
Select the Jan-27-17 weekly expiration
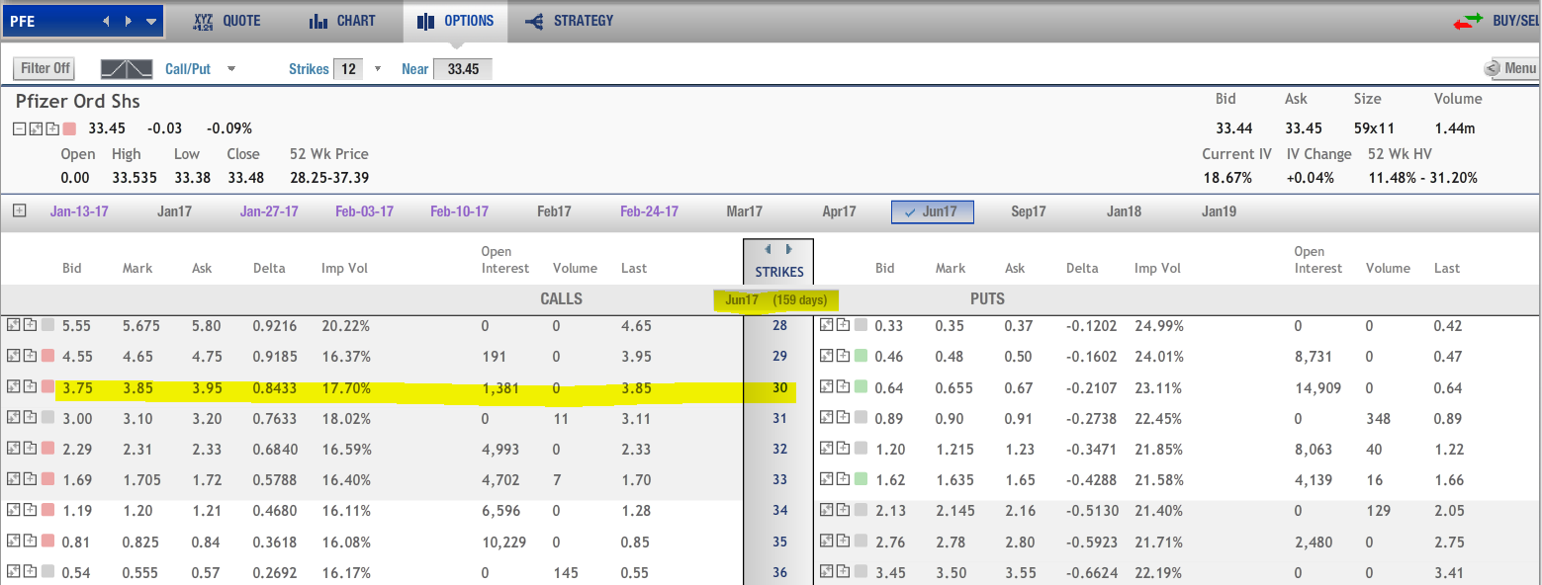point(269,211)
